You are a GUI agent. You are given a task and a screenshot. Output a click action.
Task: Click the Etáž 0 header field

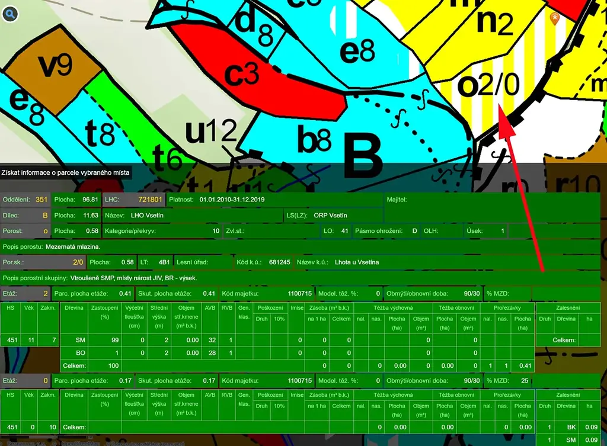click(x=25, y=380)
